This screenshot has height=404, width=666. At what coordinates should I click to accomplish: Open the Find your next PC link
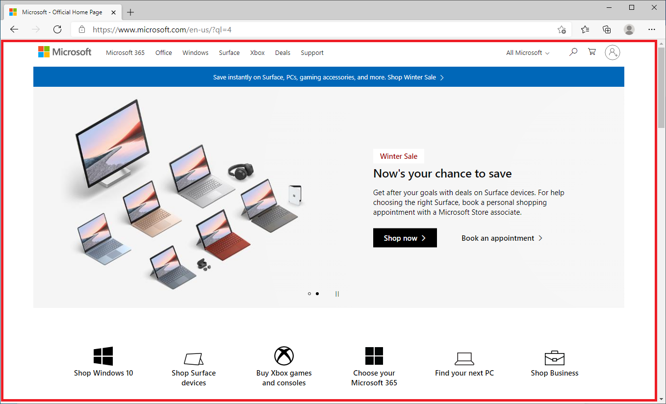pos(464,373)
